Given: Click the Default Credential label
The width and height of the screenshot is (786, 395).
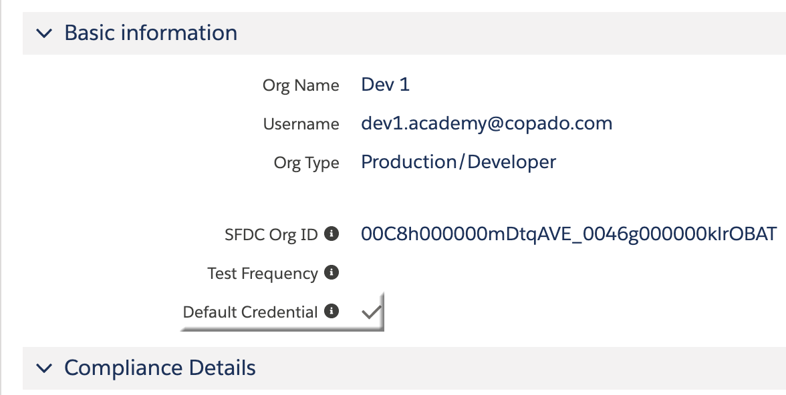Looking at the screenshot, I should pyautogui.click(x=250, y=312).
